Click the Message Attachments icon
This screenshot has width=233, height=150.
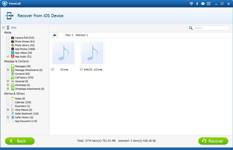click(x=13, y=70)
